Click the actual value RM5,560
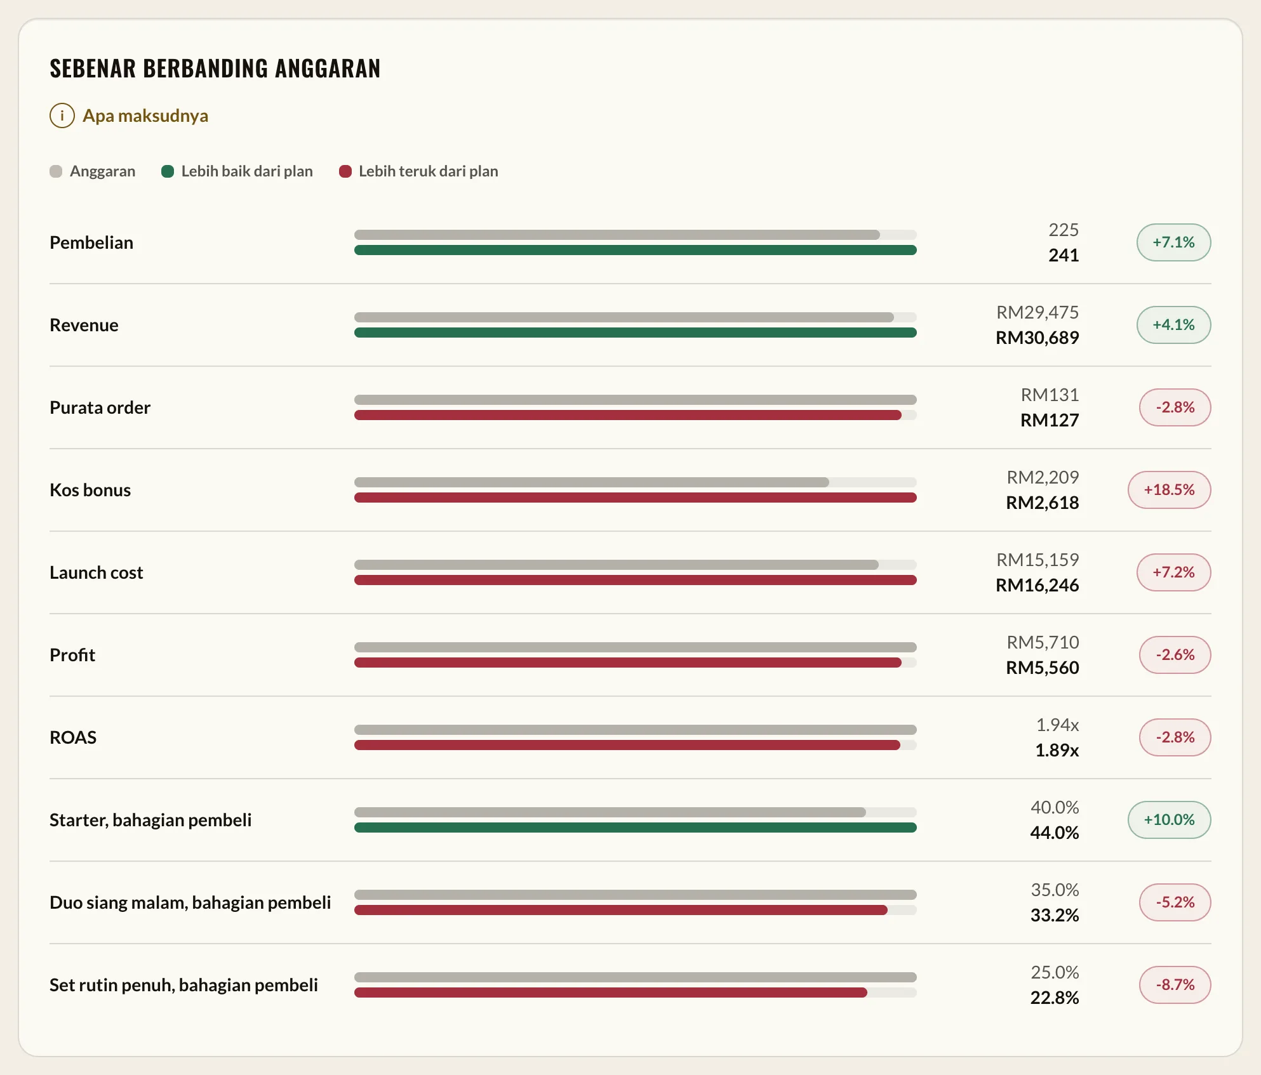This screenshot has width=1261, height=1075. [1043, 668]
